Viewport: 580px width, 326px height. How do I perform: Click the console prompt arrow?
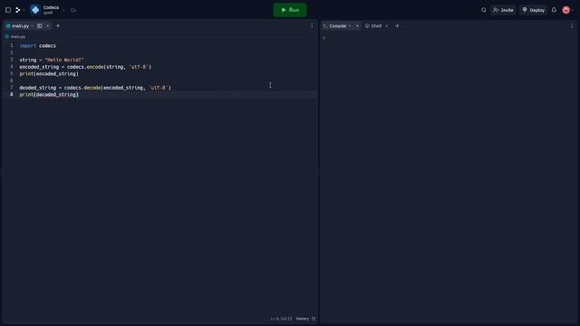(324, 38)
